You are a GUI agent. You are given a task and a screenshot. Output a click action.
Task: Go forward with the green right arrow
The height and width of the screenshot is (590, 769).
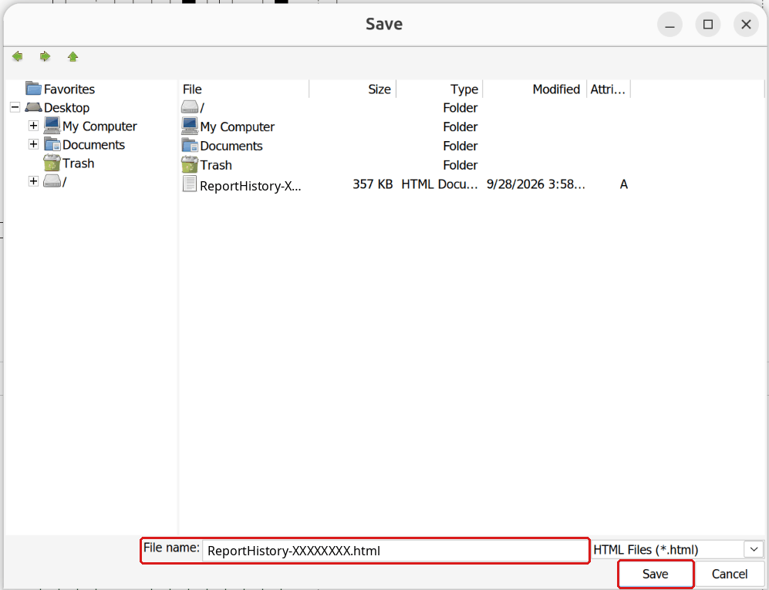tap(45, 56)
